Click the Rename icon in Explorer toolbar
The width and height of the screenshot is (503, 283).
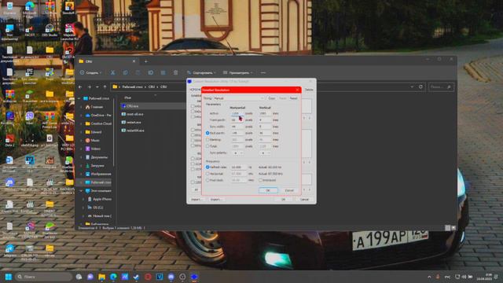[150, 73]
